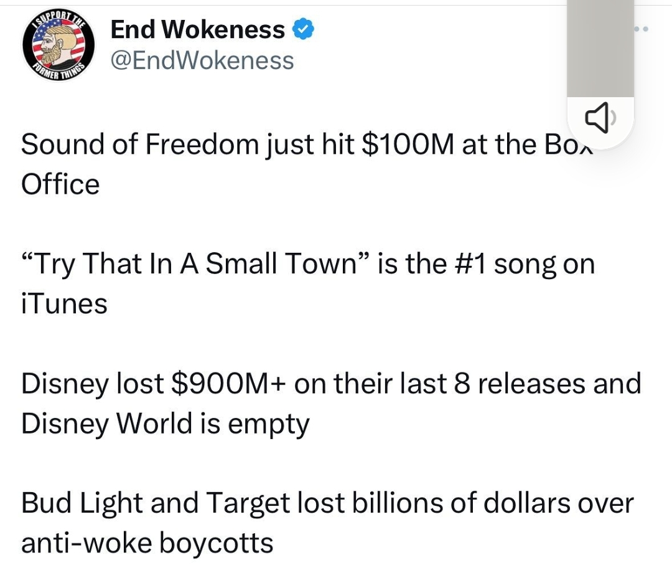Click the blue verified checkmark badge
This screenshot has height=583, width=672.
303,29
